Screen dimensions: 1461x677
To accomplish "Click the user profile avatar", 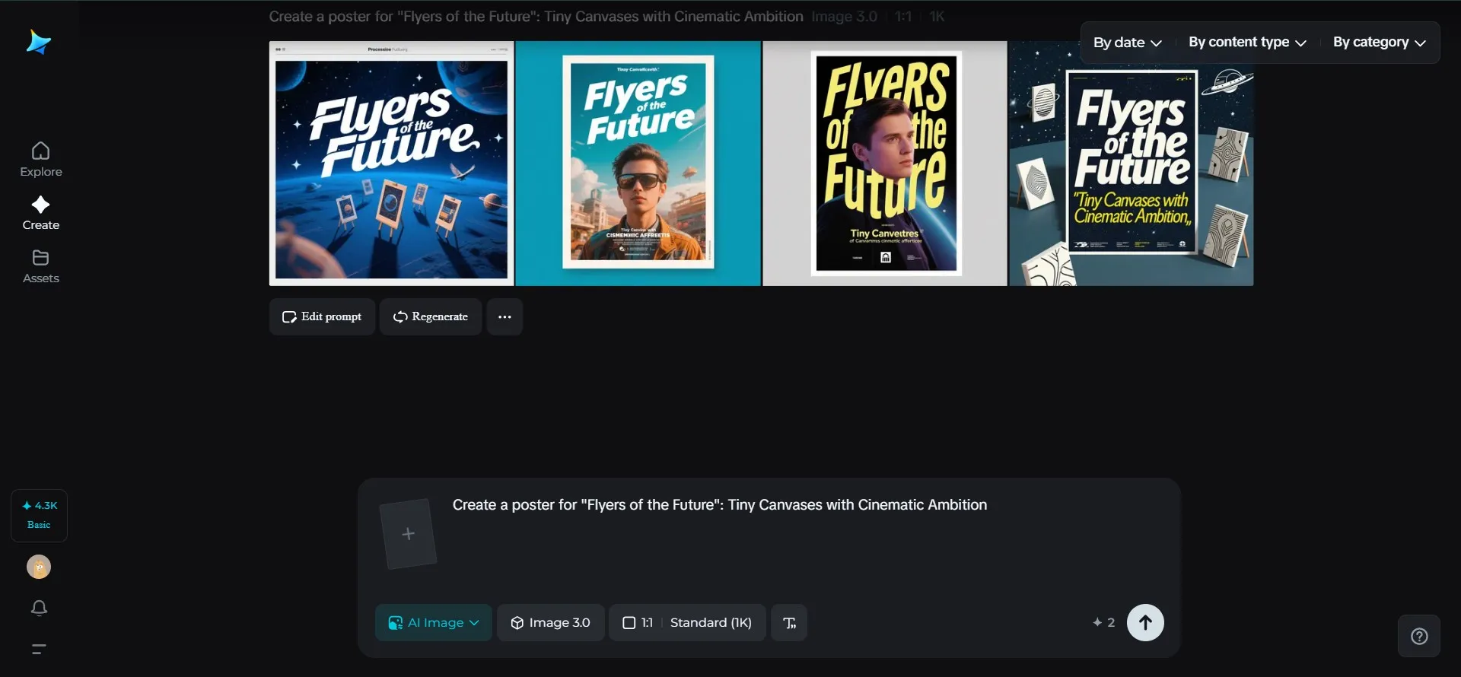I will tap(39, 567).
